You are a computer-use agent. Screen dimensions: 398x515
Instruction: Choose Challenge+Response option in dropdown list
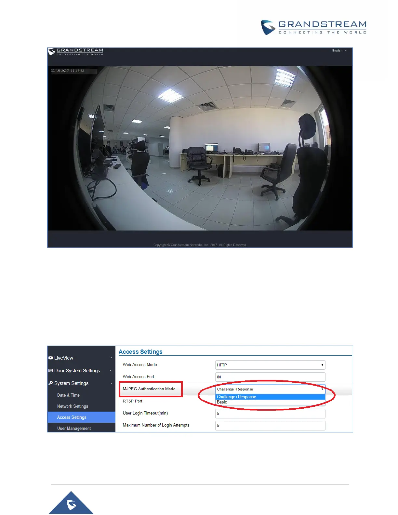point(270,397)
